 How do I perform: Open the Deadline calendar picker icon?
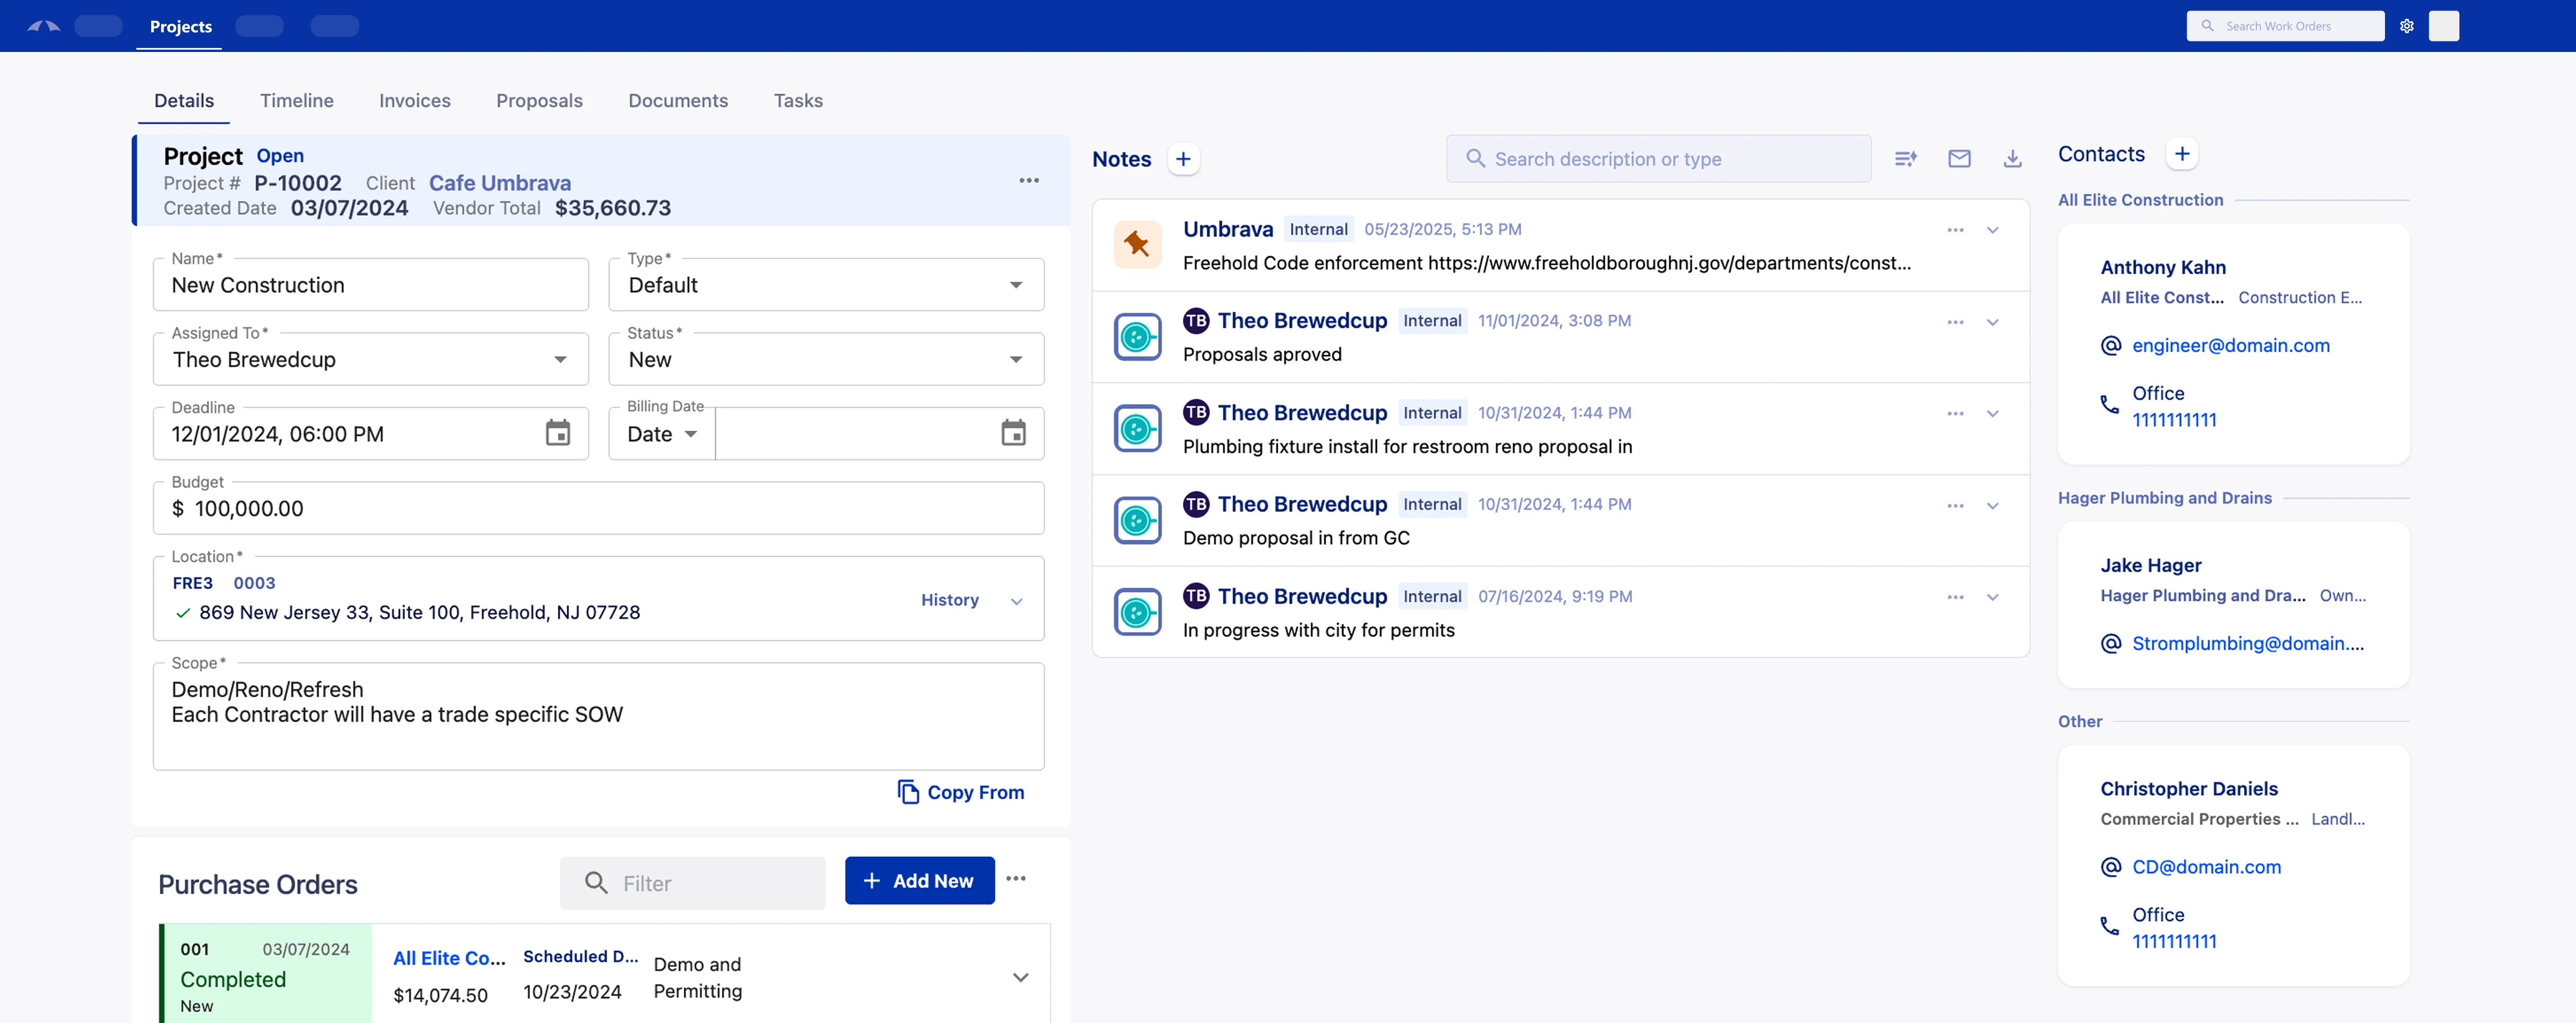558,433
